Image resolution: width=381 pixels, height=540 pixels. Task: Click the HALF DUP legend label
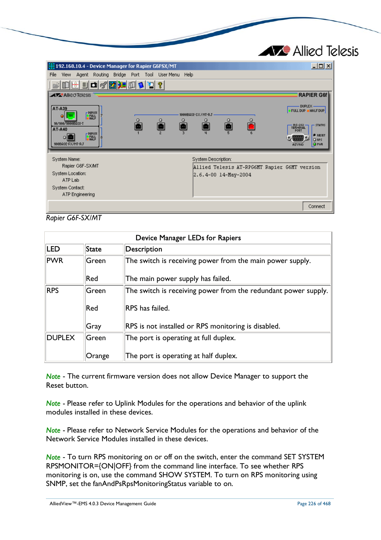[x=317, y=111]
